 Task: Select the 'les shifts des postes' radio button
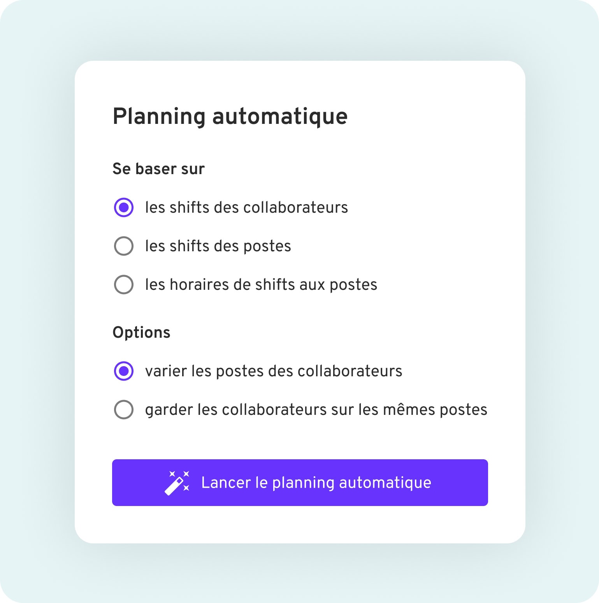point(124,246)
